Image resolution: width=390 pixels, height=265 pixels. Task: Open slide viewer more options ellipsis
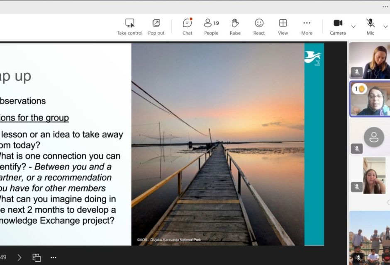click(x=53, y=258)
